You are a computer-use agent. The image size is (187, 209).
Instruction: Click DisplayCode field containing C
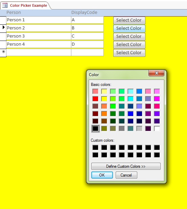click(x=88, y=36)
